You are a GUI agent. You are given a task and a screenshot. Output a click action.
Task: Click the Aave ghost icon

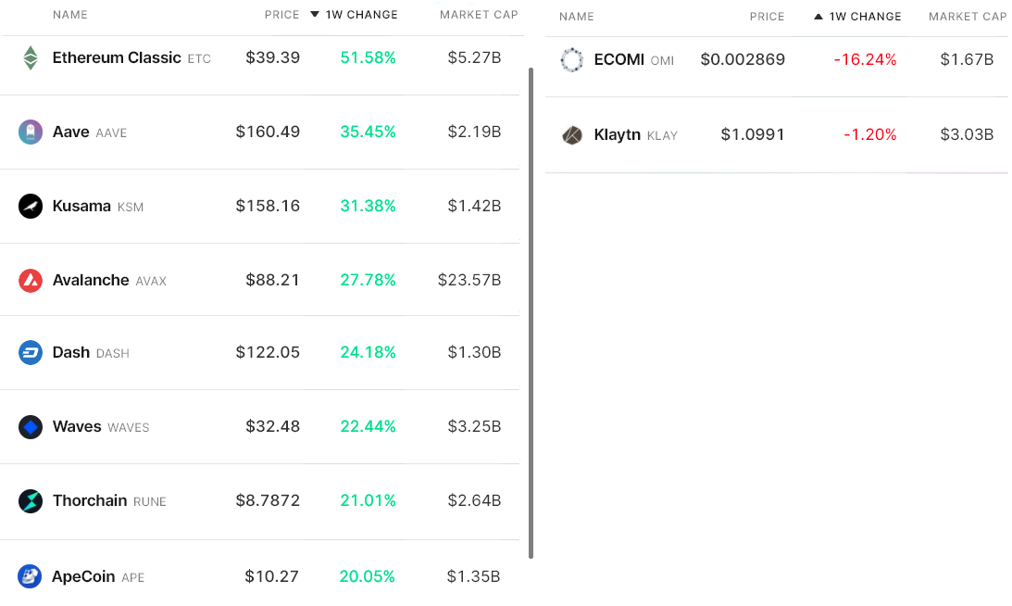[31, 132]
